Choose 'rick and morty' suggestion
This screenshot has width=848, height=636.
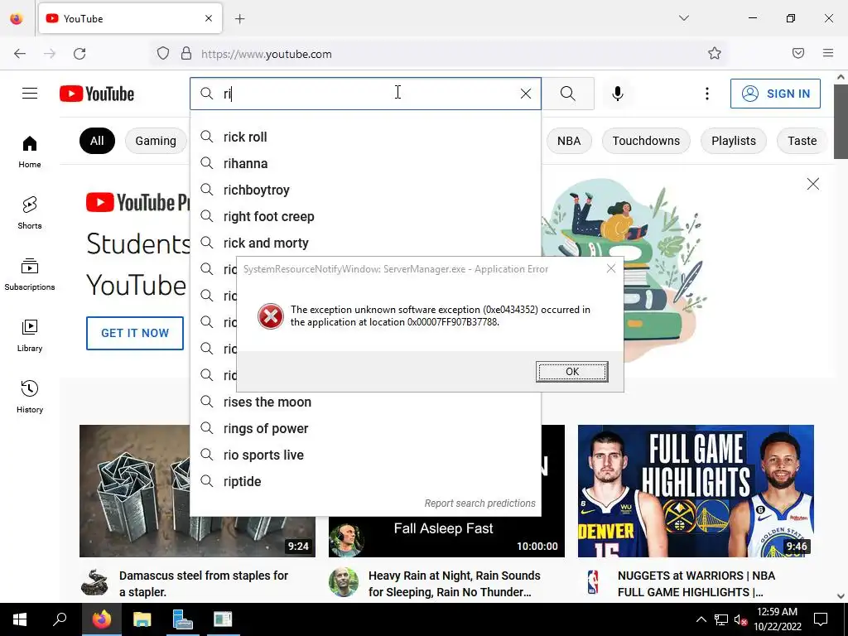coord(365,243)
